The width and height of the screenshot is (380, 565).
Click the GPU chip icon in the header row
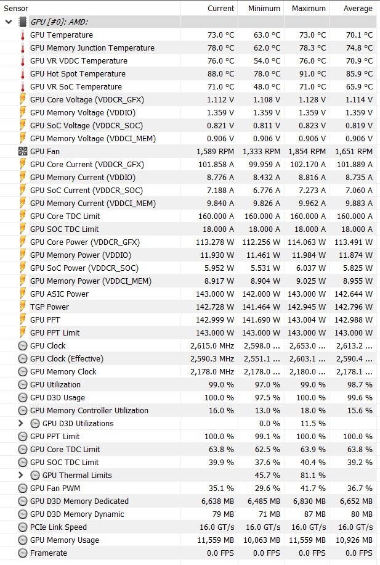[x=23, y=22]
